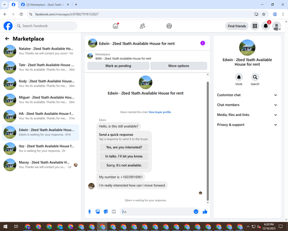Bookmark this page with star icon
288x231 pixels.
coord(264,14)
